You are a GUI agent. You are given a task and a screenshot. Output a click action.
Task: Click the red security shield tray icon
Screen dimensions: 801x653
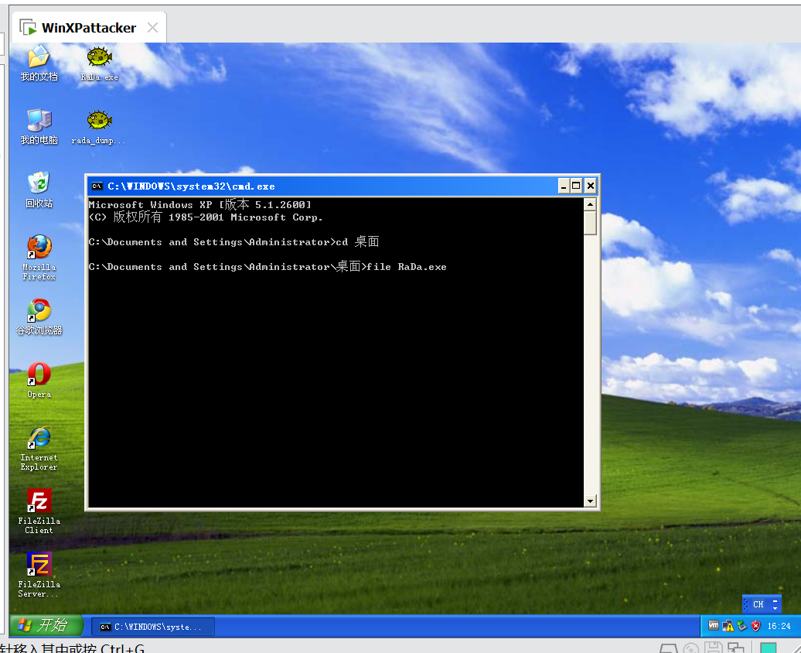[756, 625]
